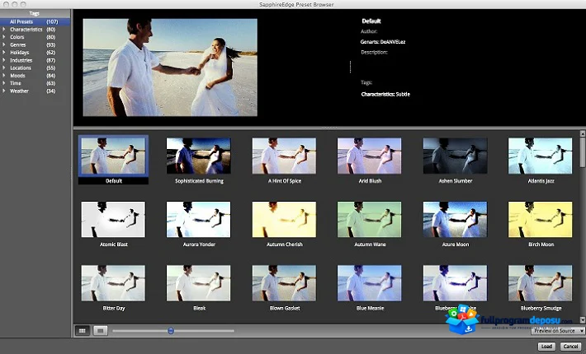
Task: Switch to grid view icon
Action: [x=83, y=330]
